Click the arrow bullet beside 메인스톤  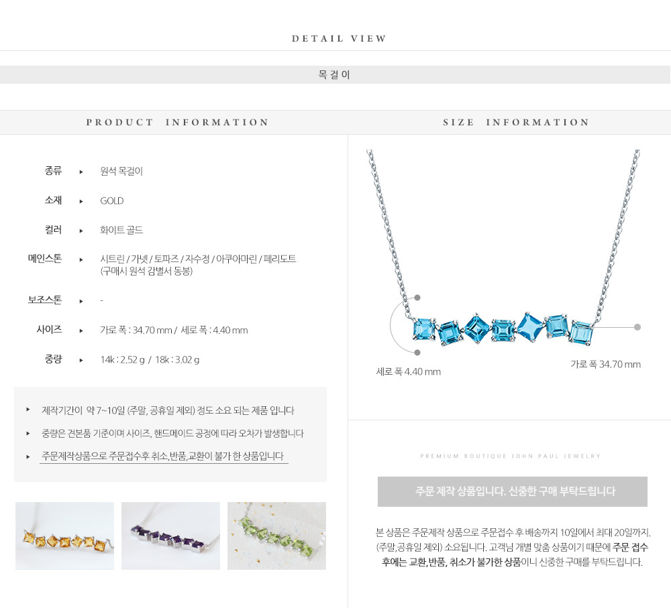[81, 259]
